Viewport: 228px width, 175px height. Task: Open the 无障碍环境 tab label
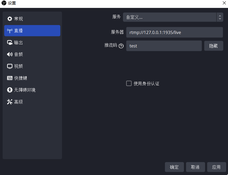tap(25, 90)
